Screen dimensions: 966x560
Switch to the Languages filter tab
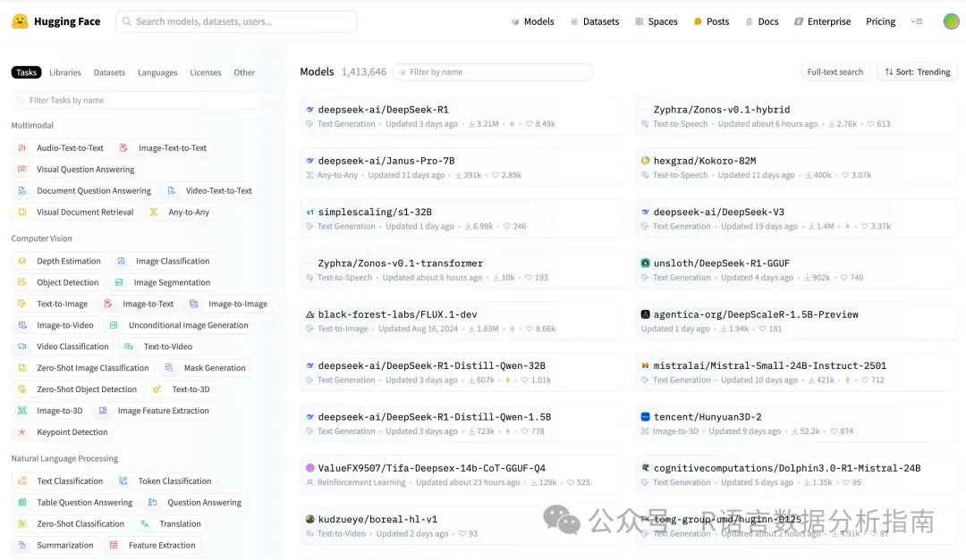(x=157, y=72)
